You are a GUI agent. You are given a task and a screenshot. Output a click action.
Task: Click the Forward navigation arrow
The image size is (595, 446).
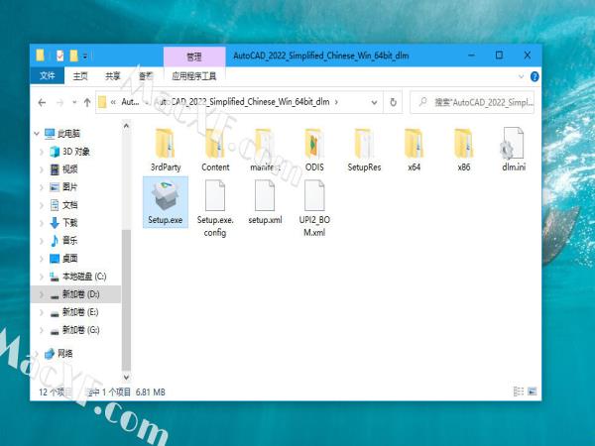pos(59,102)
